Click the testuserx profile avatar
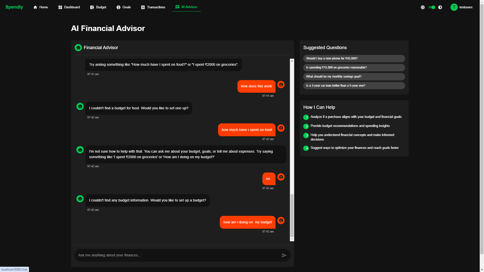The height and width of the screenshot is (272, 484). [x=454, y=7]
